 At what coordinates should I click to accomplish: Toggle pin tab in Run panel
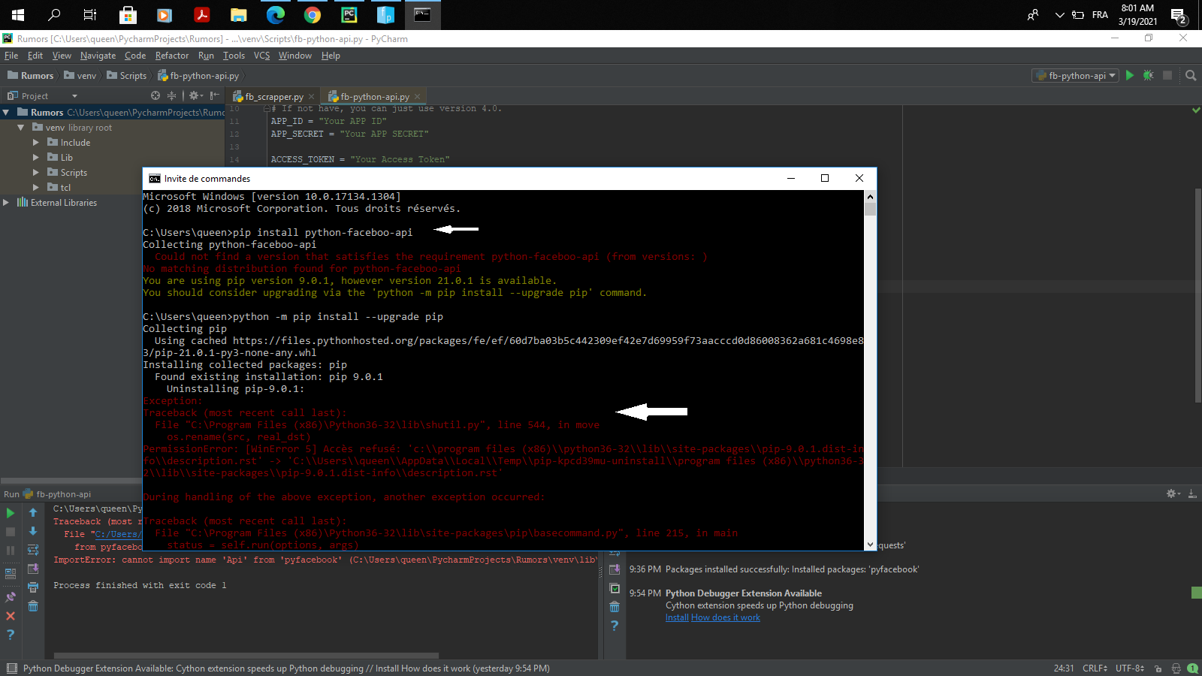click(11, 597)
